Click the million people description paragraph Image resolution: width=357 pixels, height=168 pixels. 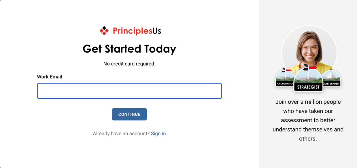coord(308,120)
